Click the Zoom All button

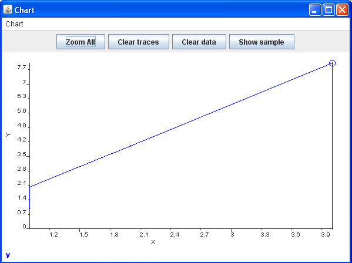pos(81,42)
